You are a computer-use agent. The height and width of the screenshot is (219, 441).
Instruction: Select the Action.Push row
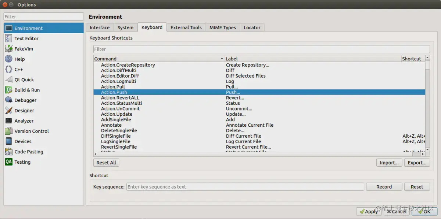259,92
